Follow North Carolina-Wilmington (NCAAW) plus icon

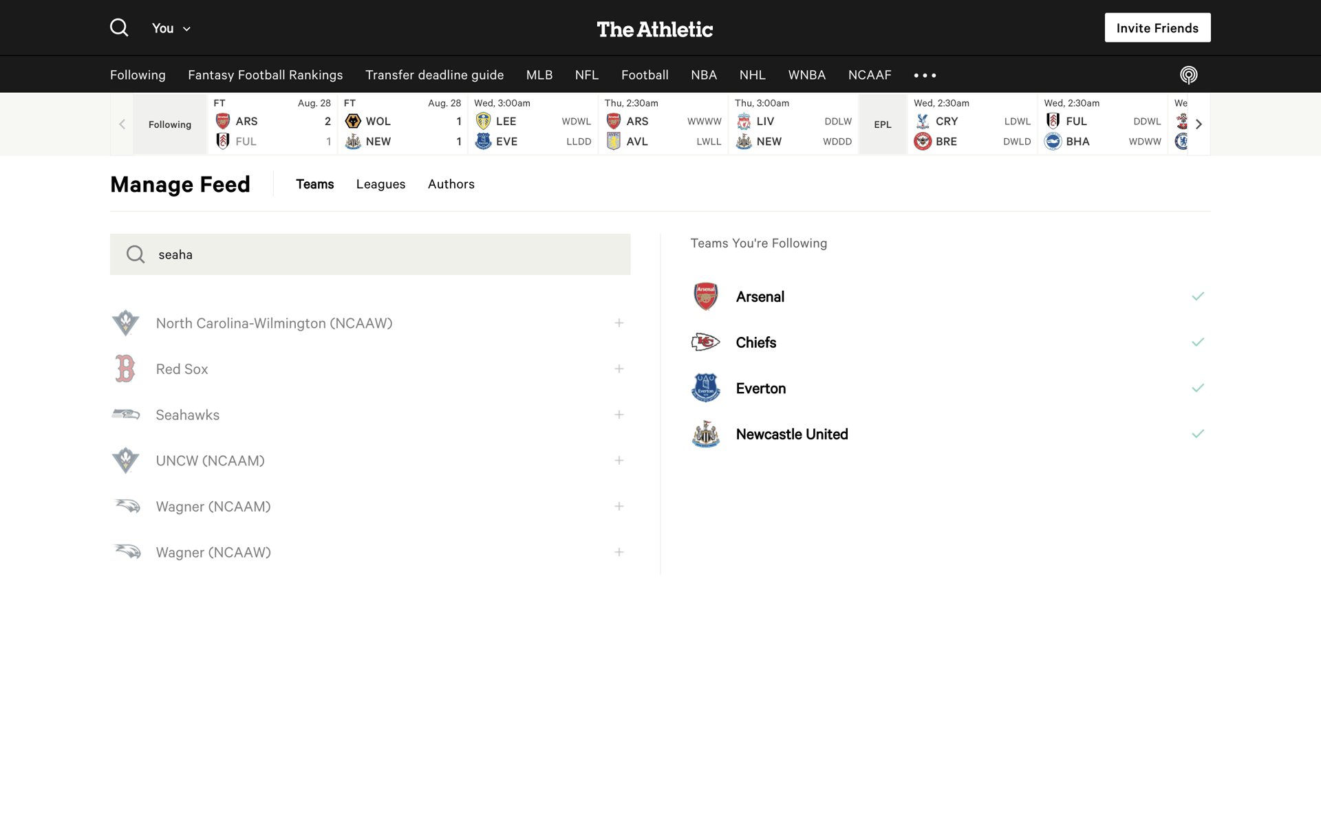[x=619, y=323]
